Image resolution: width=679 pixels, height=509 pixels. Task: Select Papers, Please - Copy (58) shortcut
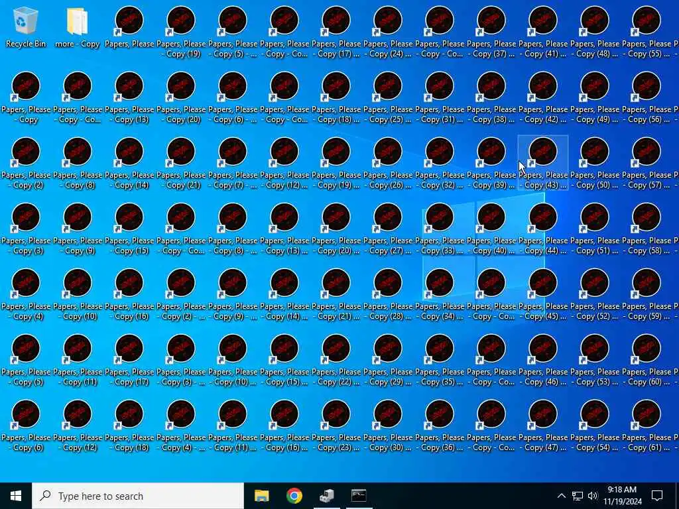646,229
